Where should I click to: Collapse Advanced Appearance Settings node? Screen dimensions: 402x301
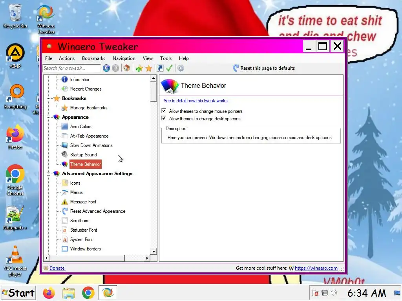tap(48, 174)
